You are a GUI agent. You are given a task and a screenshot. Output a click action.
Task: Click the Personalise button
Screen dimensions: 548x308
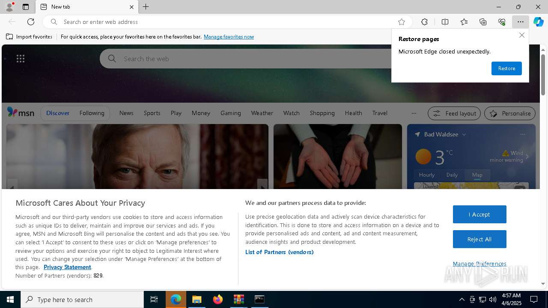509,113
